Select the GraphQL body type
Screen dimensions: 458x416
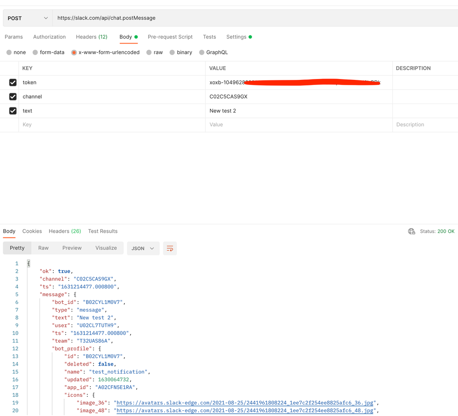(202, 52)
